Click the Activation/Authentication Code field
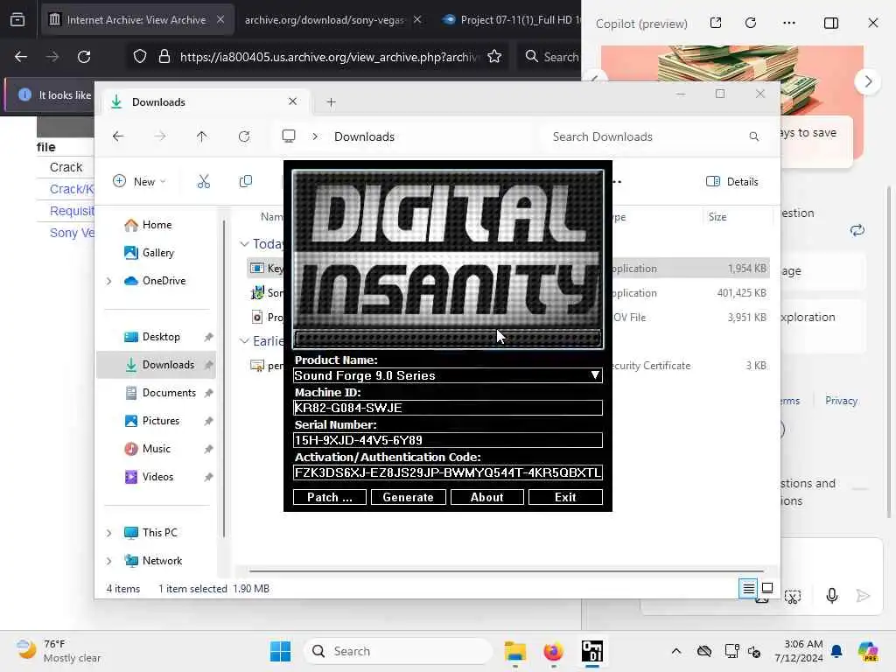The width and height of the screenshot is (896, 672). tap(448, 472)
